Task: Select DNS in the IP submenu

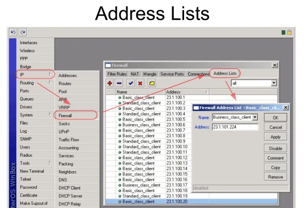Action: [77, 180]
